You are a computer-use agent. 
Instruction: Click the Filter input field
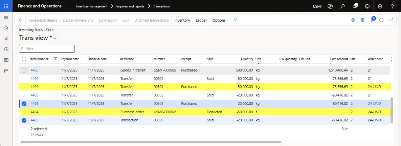click(47, 49)
